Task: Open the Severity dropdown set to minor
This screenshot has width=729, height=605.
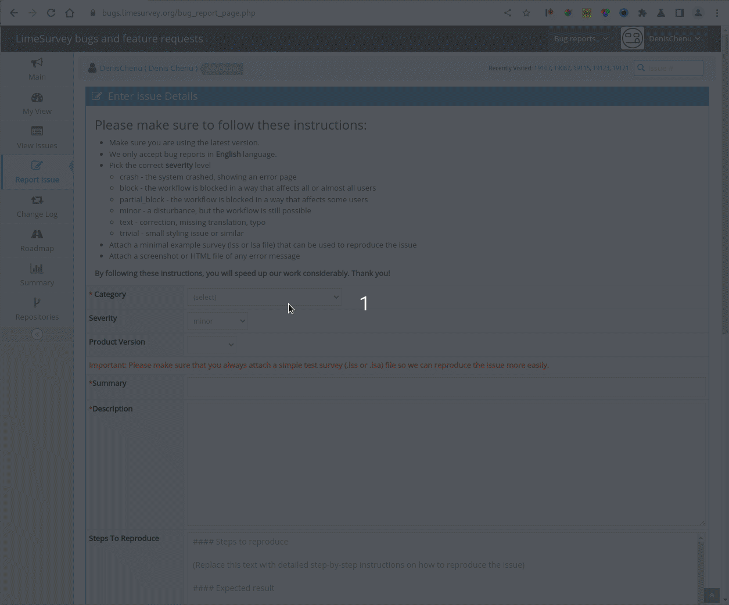Action: pyautogui.click(x=217, y=321)
